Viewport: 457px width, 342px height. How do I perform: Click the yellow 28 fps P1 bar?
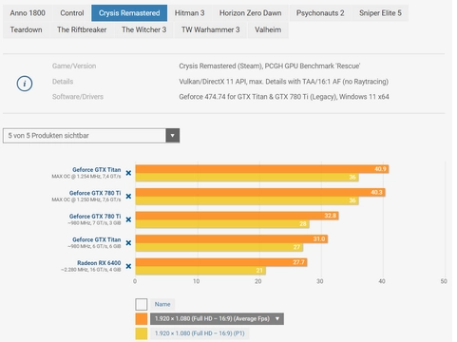[222, 224]
